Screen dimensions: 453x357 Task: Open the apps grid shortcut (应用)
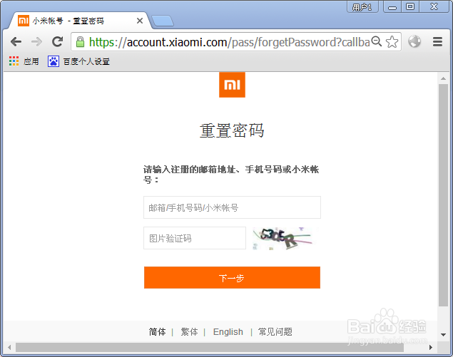[24, 61]
